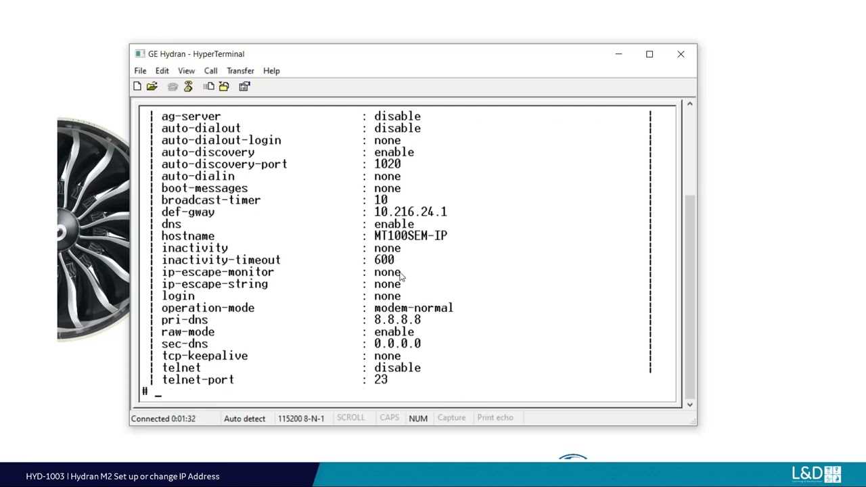
Task: Click the HyperTerminal title bar app icon
Action: tap(139, 54)
